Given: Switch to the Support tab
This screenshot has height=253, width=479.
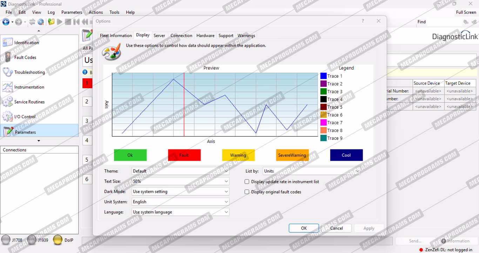Looking at the screenshot, I should (x=226, y=35).
